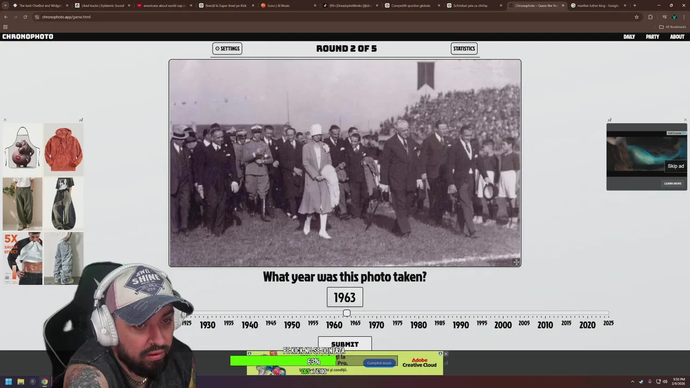690x388 pixels.
Task: Open the volume control in system tray
Action: (x=665, y=382)
